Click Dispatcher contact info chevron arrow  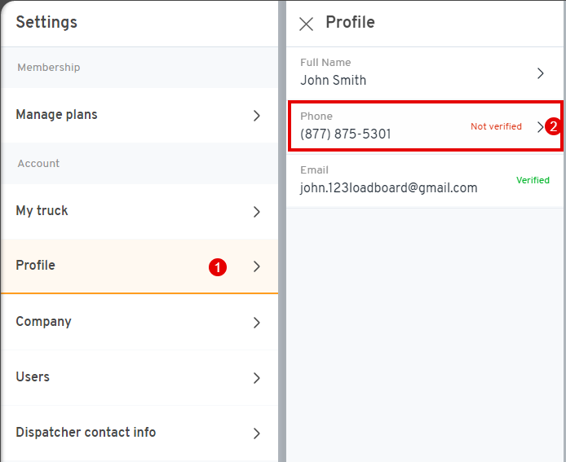tap(257, 433)
